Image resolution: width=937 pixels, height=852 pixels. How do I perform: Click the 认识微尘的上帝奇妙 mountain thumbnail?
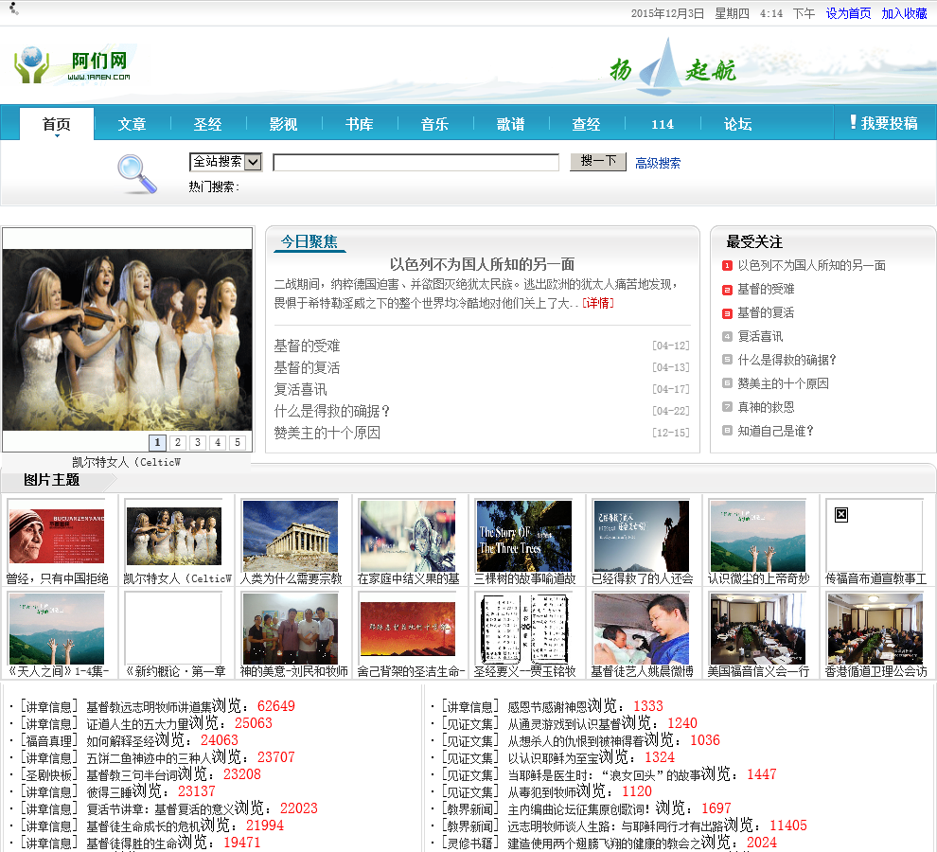(x=758, y=536)
